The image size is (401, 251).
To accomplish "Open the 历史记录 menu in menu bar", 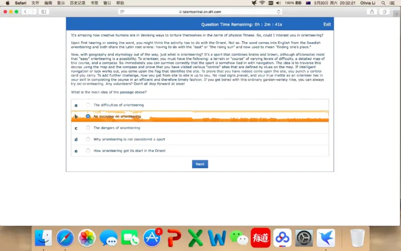I will pyautogui.click(x=77, y=3).
